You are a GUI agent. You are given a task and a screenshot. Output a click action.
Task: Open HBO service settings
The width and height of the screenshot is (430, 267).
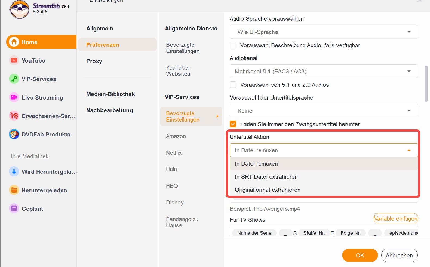(172, 186)
